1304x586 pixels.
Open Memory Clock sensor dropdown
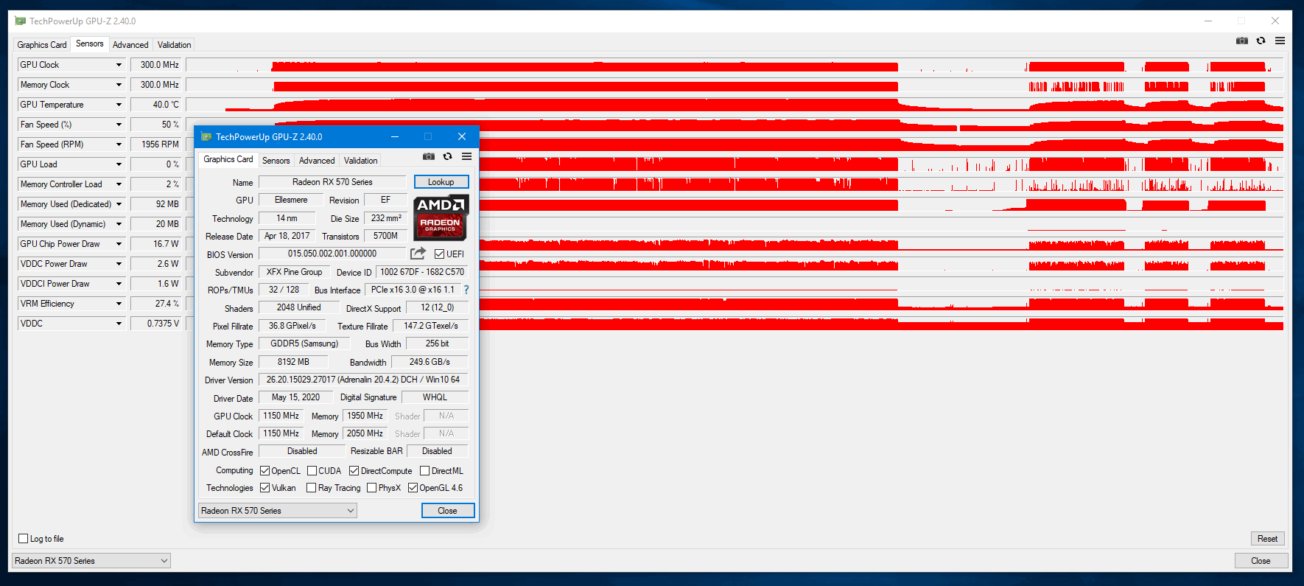[119, 85]
